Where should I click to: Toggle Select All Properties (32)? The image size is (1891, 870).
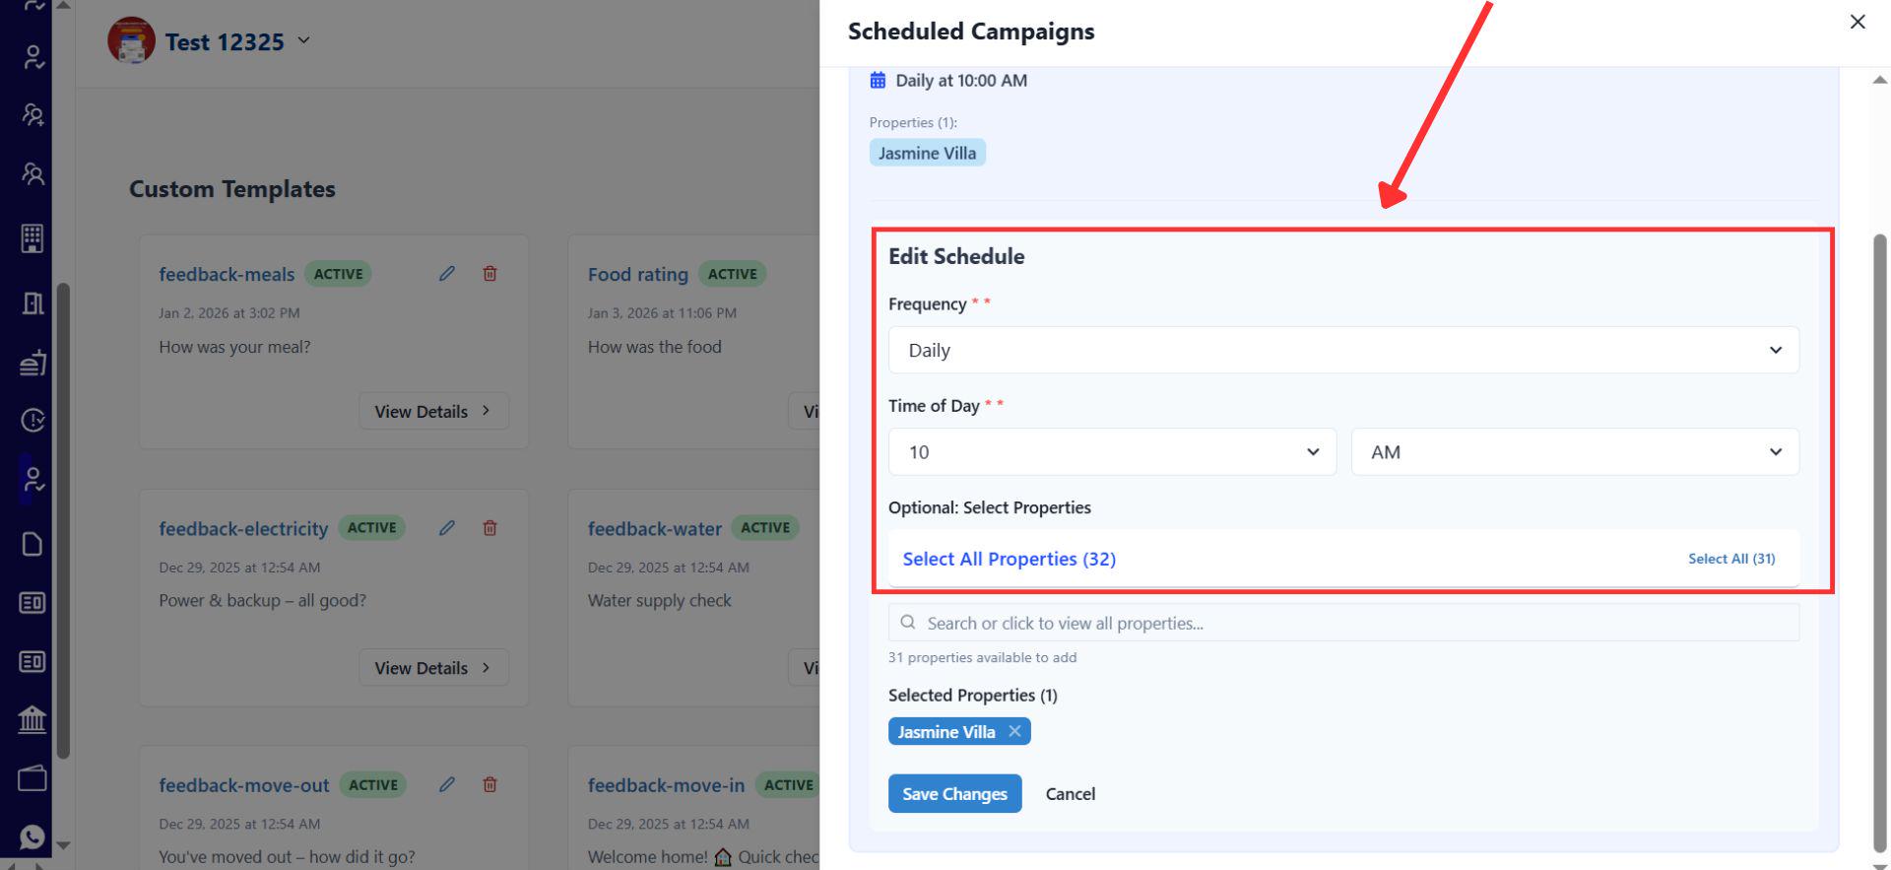[x=1009, y=559]
